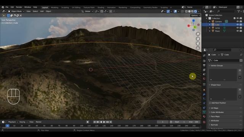Viewport: 244px width, 137px height.
Task: Click the blue Z axis on navigation gizmo
Action: [x=193, y=21]
